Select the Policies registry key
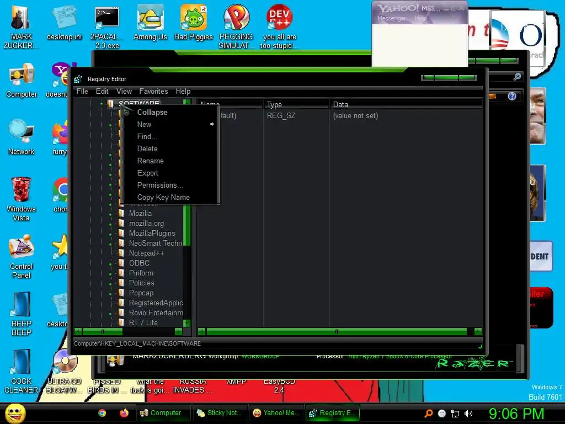 click(x=142, y=283)
